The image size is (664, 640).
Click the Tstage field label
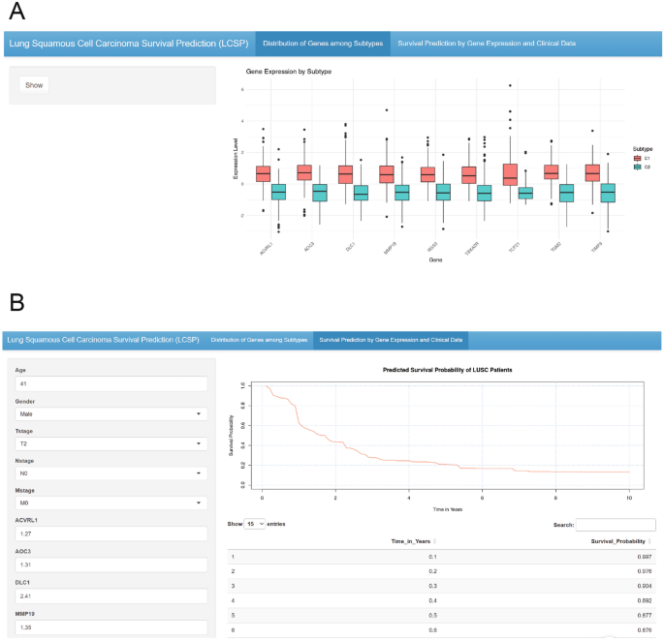click(x=24, y=431)
